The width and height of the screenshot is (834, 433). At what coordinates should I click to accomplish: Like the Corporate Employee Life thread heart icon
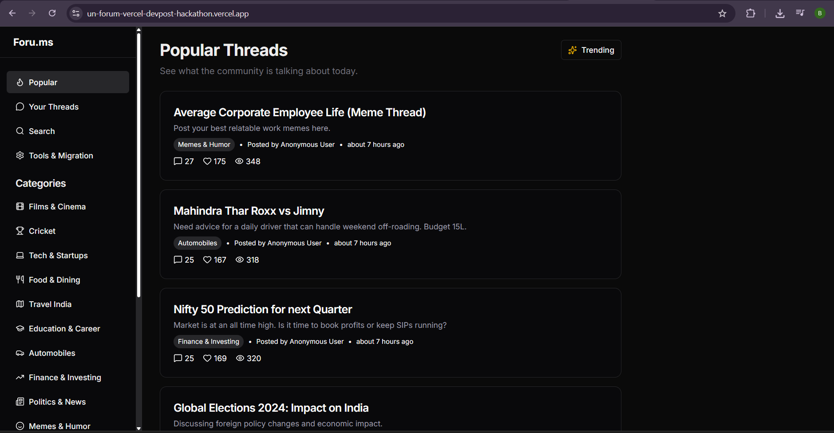[207, 161]
